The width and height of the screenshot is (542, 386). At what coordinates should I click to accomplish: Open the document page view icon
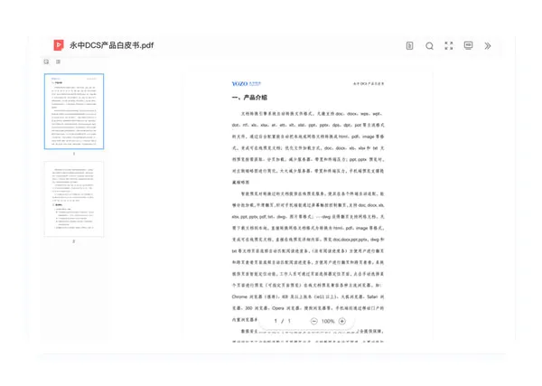pyautogui.click(x=409, y=46)
